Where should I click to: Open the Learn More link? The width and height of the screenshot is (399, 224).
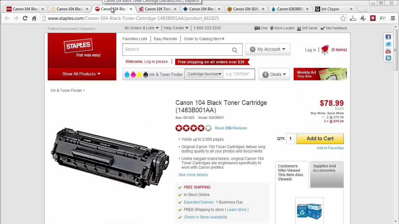pos(237,210)
